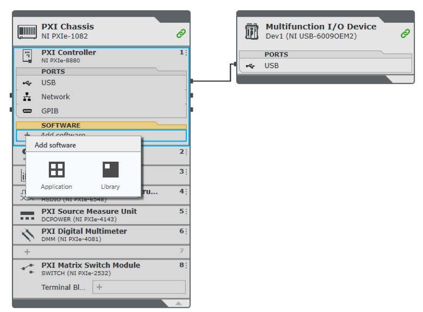
Task: Click SWITCH (NI PXIe-2532) label
Action: pos(76,273)
